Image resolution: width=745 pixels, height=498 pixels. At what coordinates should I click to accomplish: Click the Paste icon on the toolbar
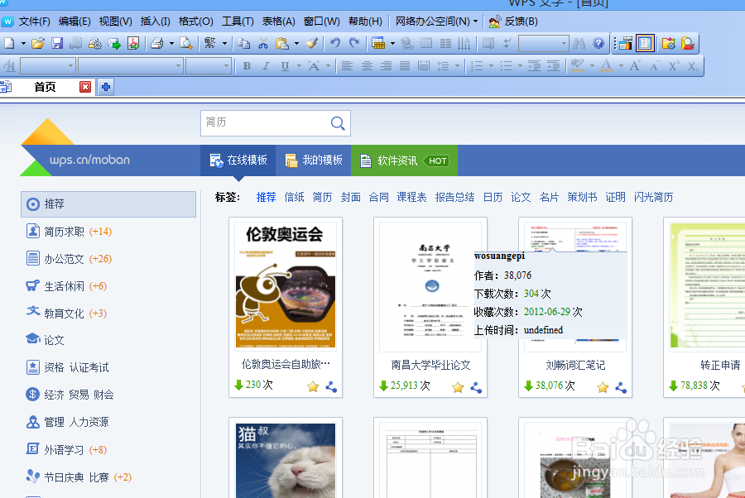pos(281,43)
